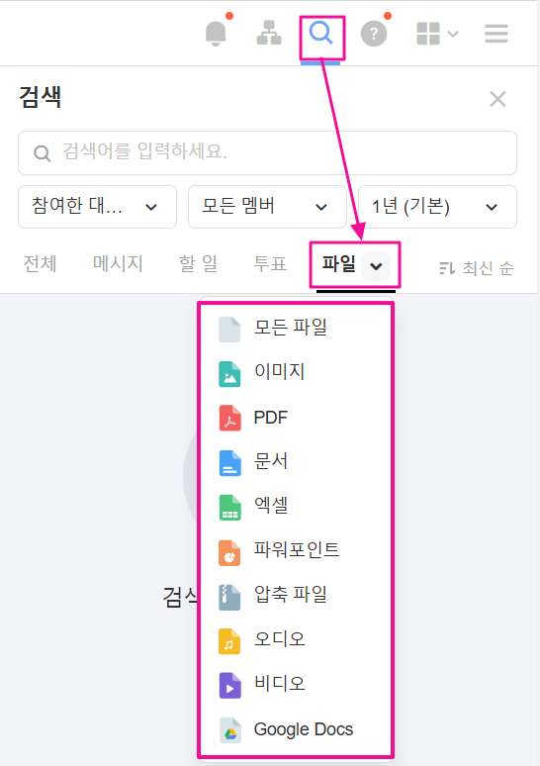Image resolution: width=540 pixels, height=766 pixels.
Task: Open the apps grid icon menu
Action: click(437, 34)
